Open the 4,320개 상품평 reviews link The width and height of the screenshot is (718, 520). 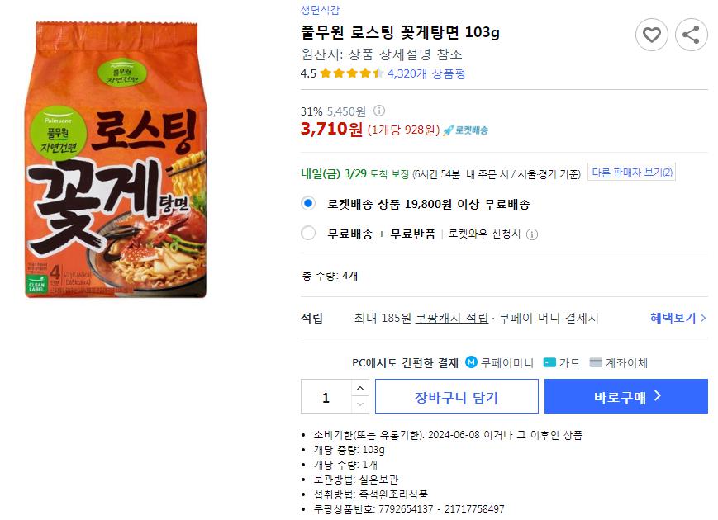pyautogui.click(x=426, y=73)
